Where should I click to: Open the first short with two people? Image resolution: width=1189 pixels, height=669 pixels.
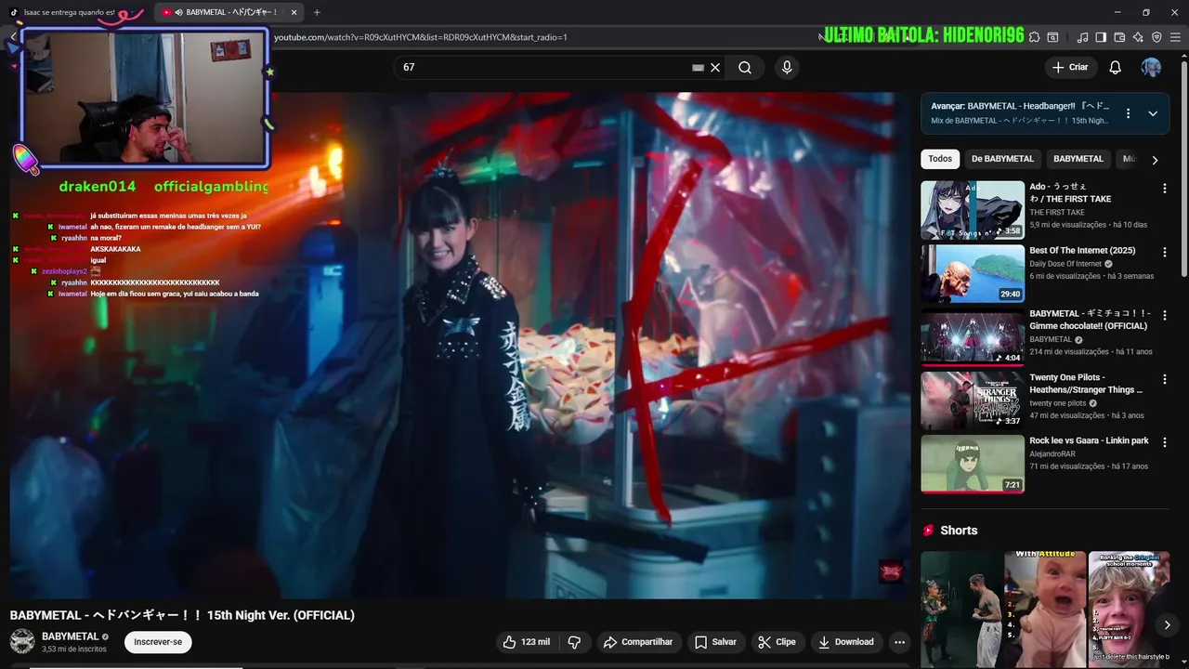click(961, 609)
